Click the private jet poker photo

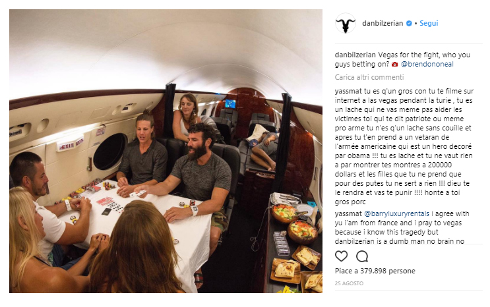166,151
